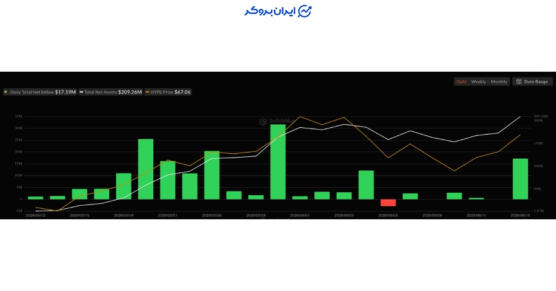Viewport: 556px width, 291px height.
Task: Toggle Daily Total Net Inflow series visibility
Action: pos(40,92)
